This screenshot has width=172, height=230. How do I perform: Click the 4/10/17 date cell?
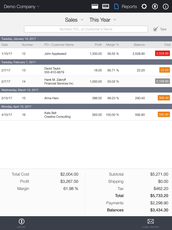pos(7,115)
